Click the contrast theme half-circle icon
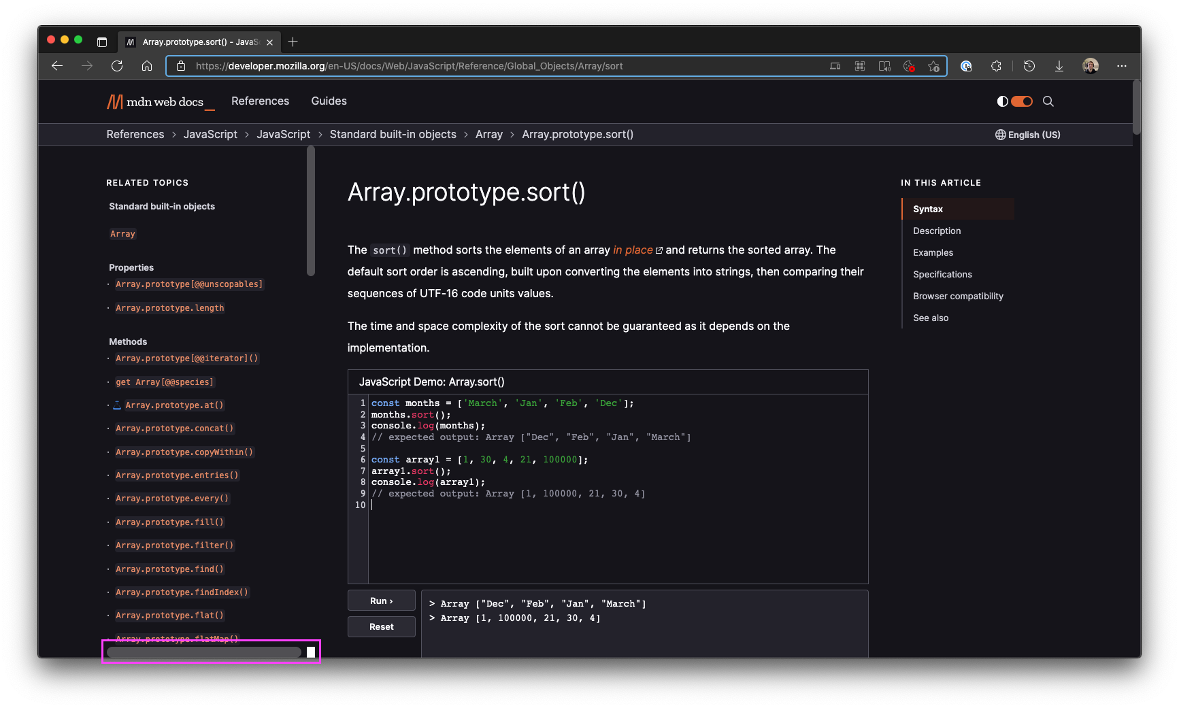Viewport: 1179px width, 708px height. pos(1002,101)
